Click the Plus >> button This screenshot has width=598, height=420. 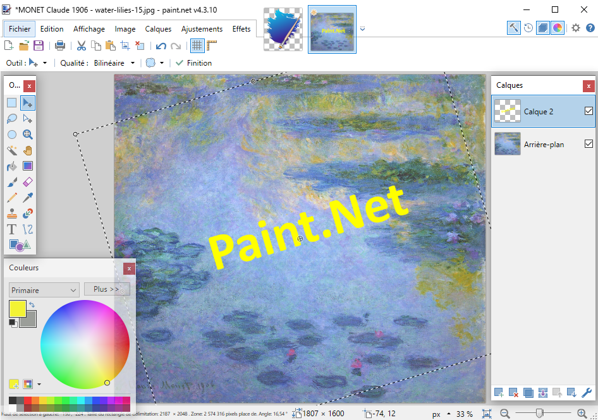(106, 289)
